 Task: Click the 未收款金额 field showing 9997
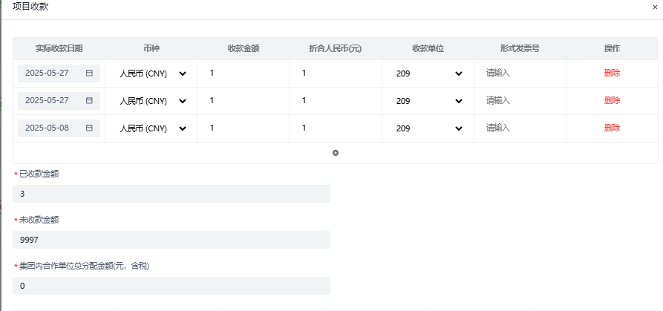click(x=172, y=240)
